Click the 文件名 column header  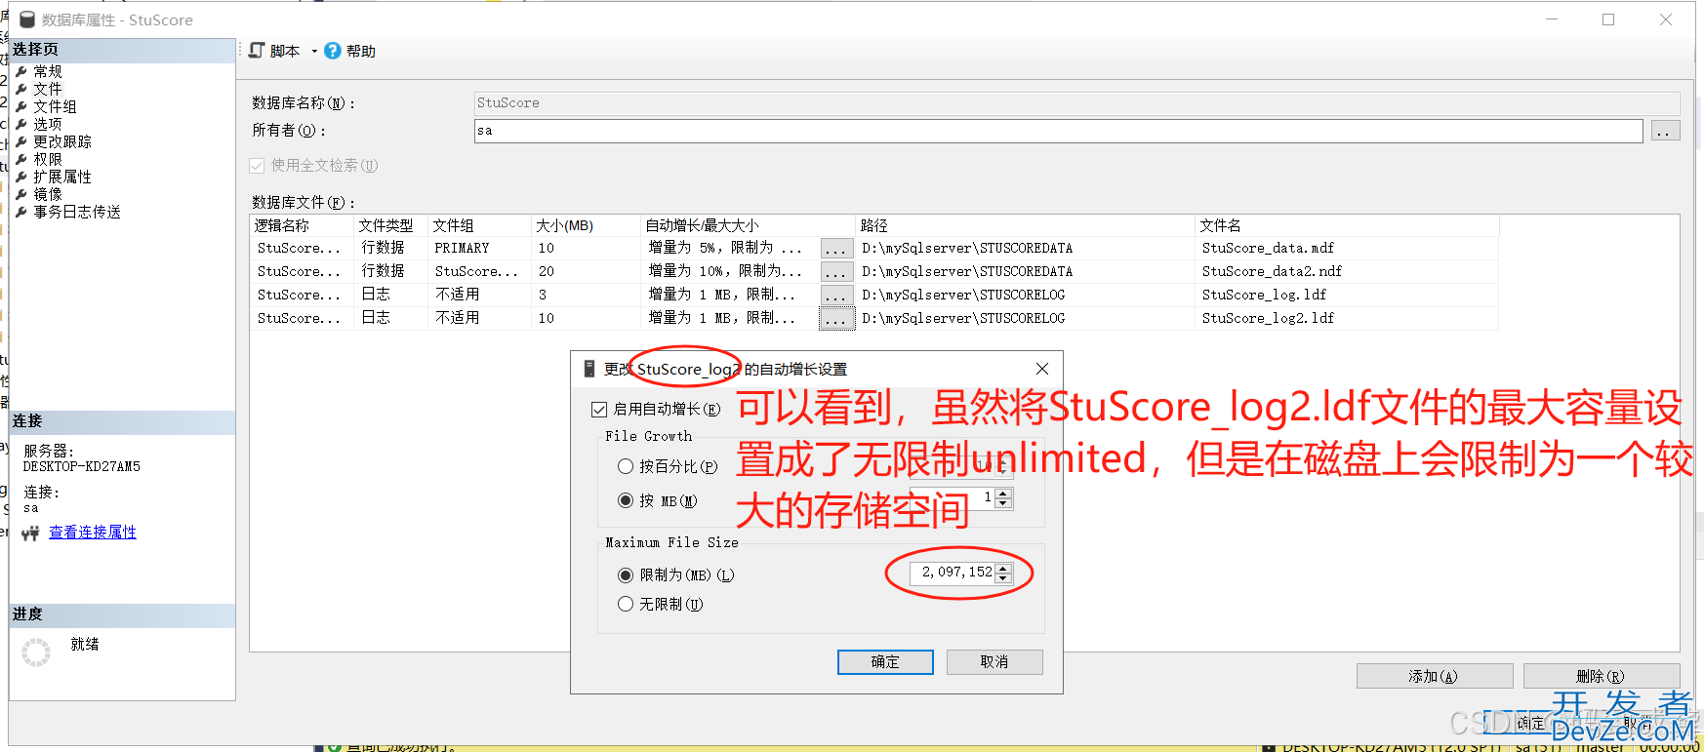coord(1348,225)
